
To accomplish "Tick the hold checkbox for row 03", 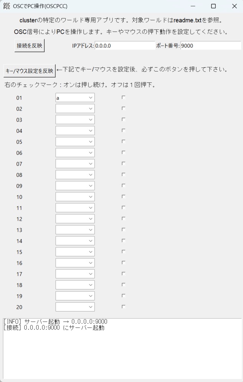I will click(124, 119).
